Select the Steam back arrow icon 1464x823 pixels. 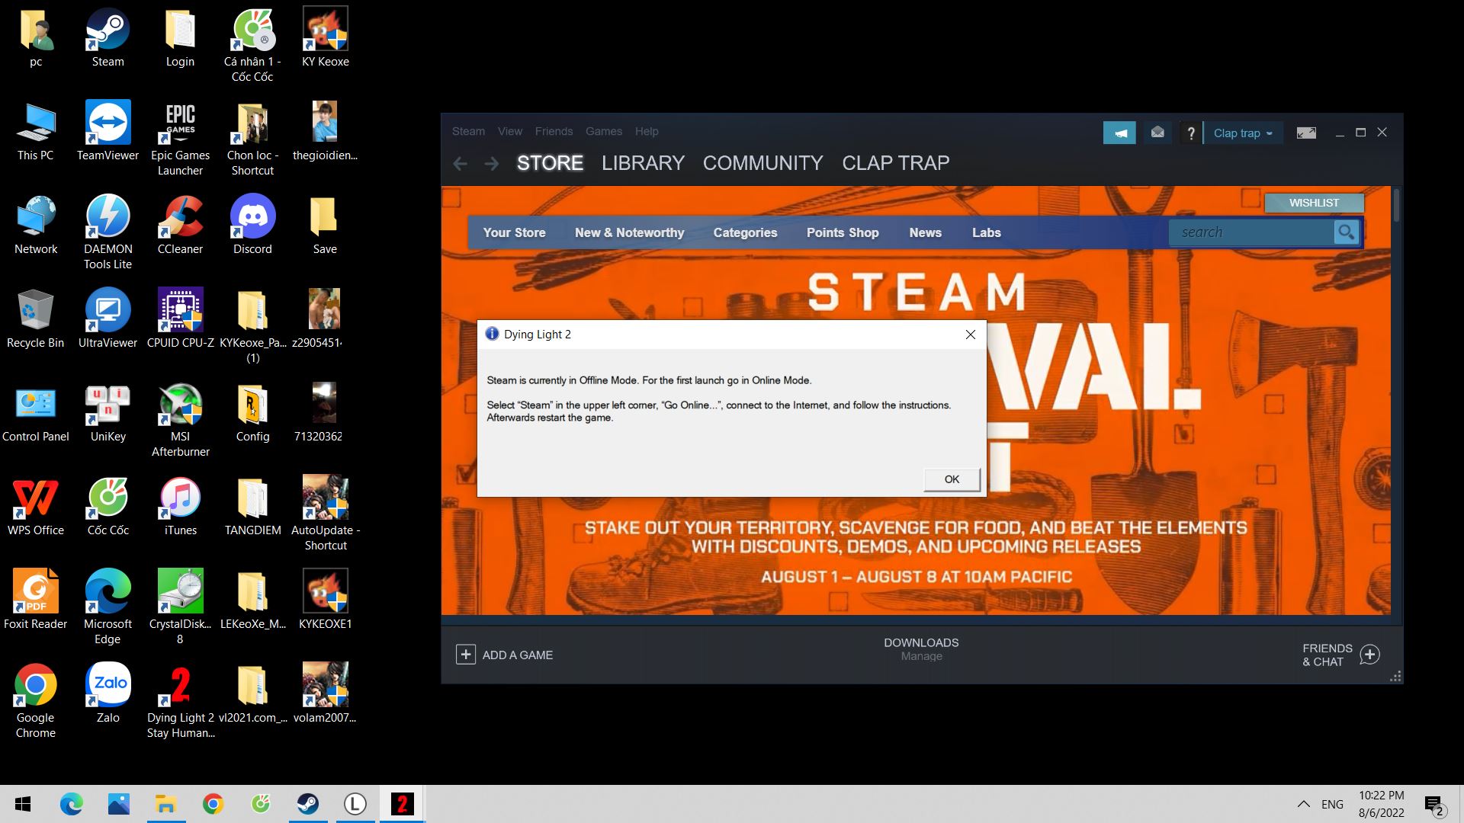pos(461,164)
